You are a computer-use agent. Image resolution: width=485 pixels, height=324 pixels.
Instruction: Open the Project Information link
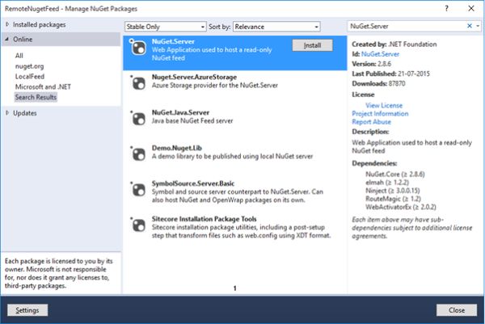[x=380, y=113]
